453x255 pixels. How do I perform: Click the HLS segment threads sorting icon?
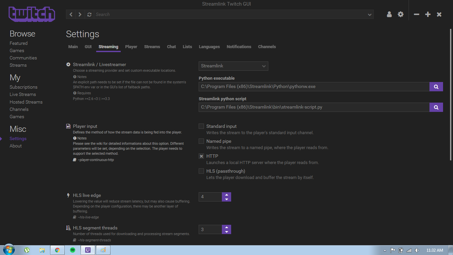(68, 228)
